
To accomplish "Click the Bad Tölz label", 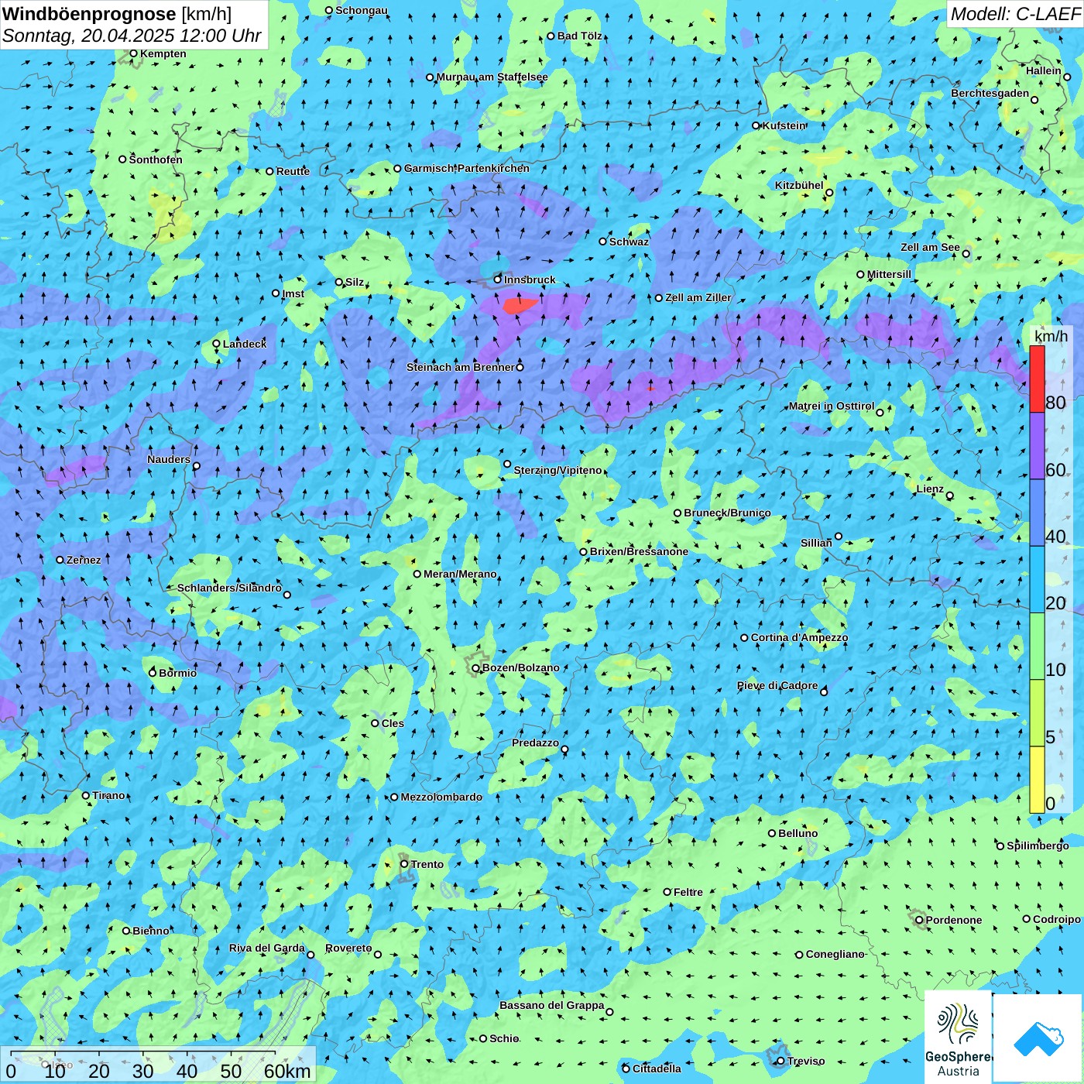I will click(x=580, y=36).
